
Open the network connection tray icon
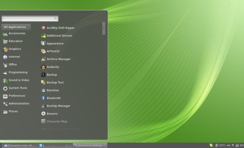(233, 145)
